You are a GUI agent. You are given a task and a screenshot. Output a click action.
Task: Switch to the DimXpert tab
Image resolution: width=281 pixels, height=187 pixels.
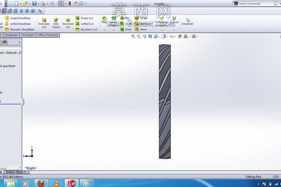pyautogui.click(x=27, y=35)
